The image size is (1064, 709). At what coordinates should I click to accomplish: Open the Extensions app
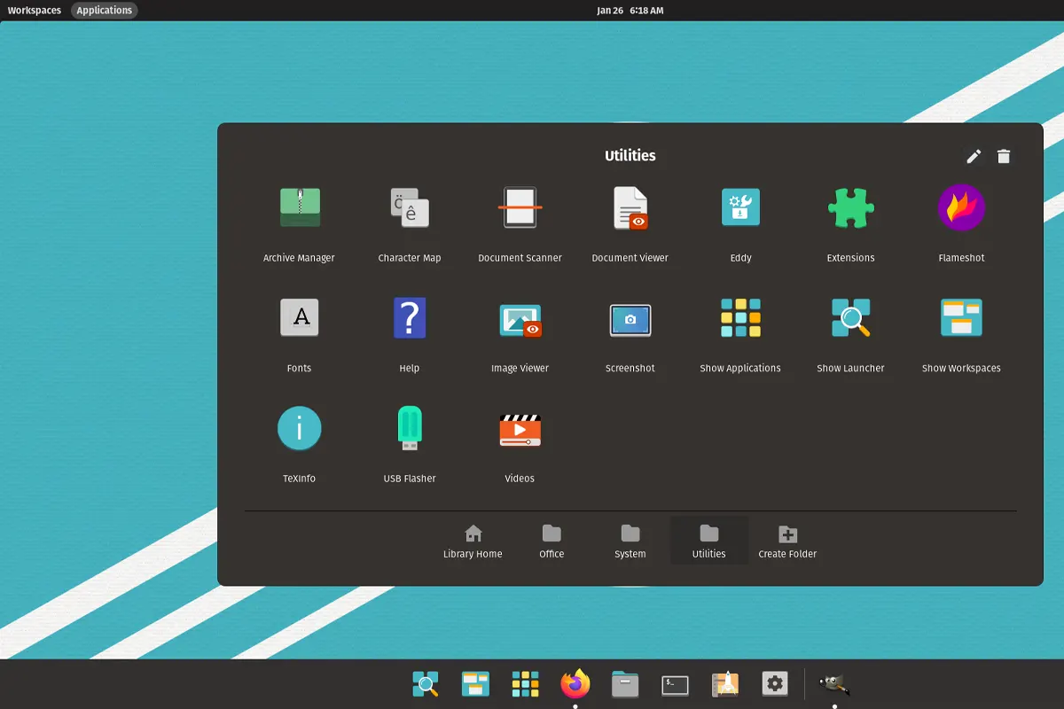point(850,208)
